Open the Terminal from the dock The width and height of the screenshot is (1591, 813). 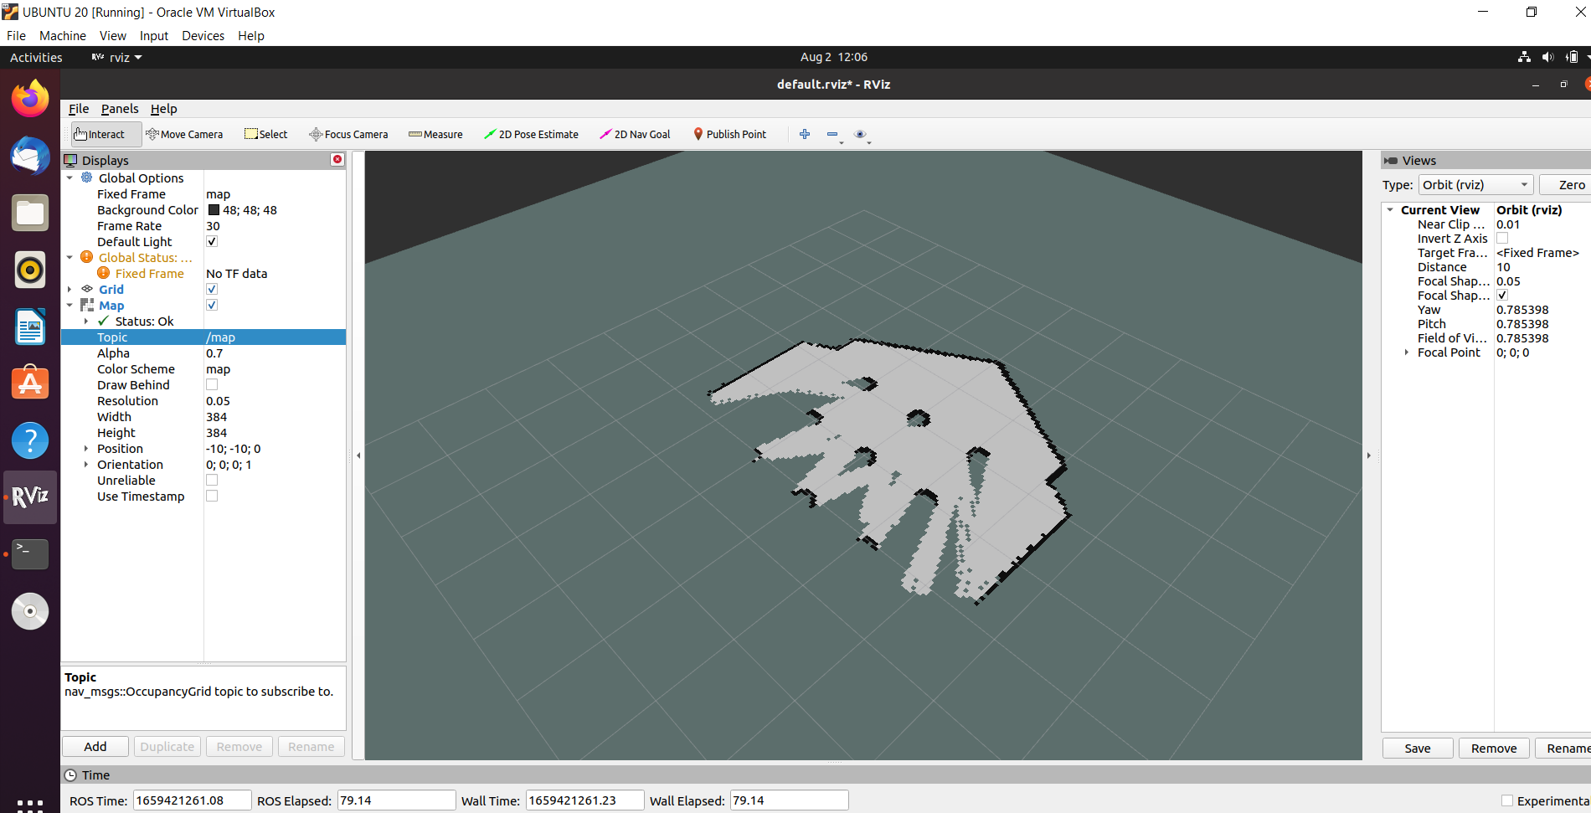tap(30, 554)
